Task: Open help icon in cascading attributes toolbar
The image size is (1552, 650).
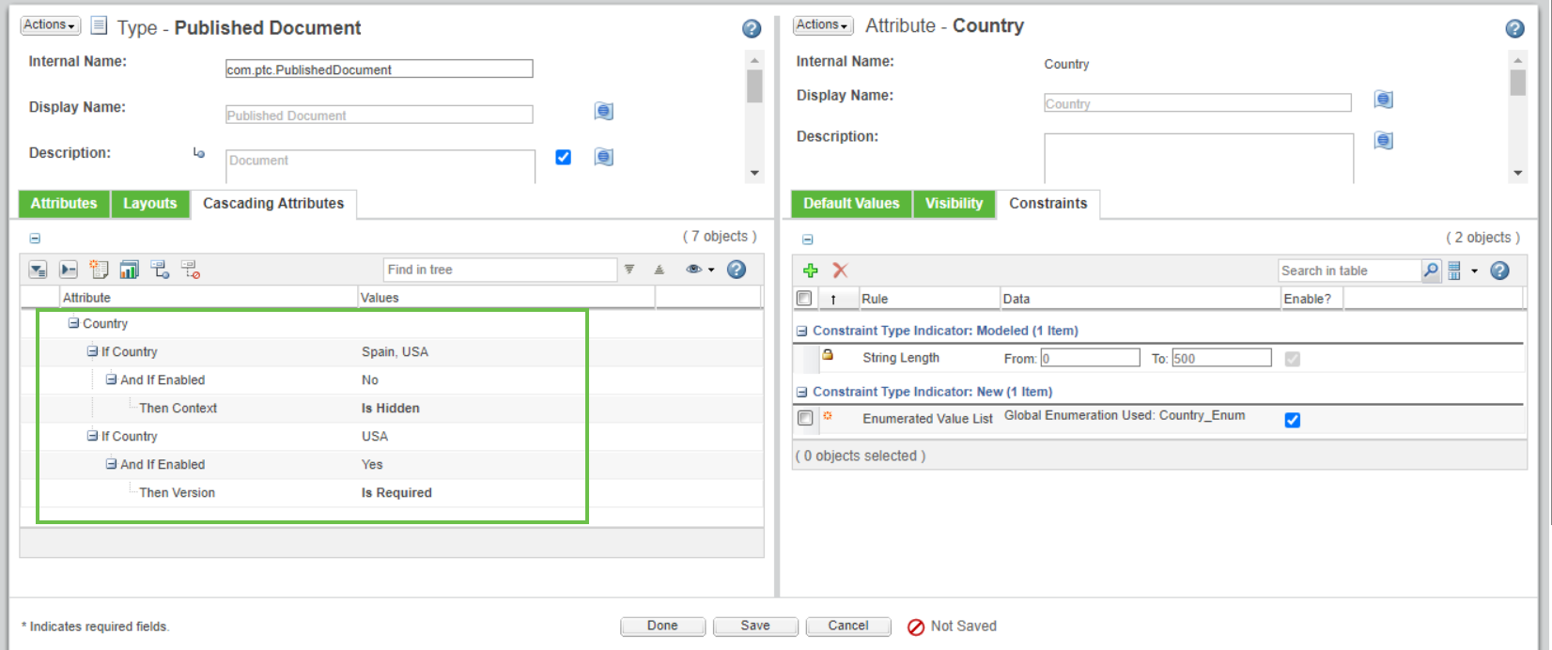Action: click(737, 270)
